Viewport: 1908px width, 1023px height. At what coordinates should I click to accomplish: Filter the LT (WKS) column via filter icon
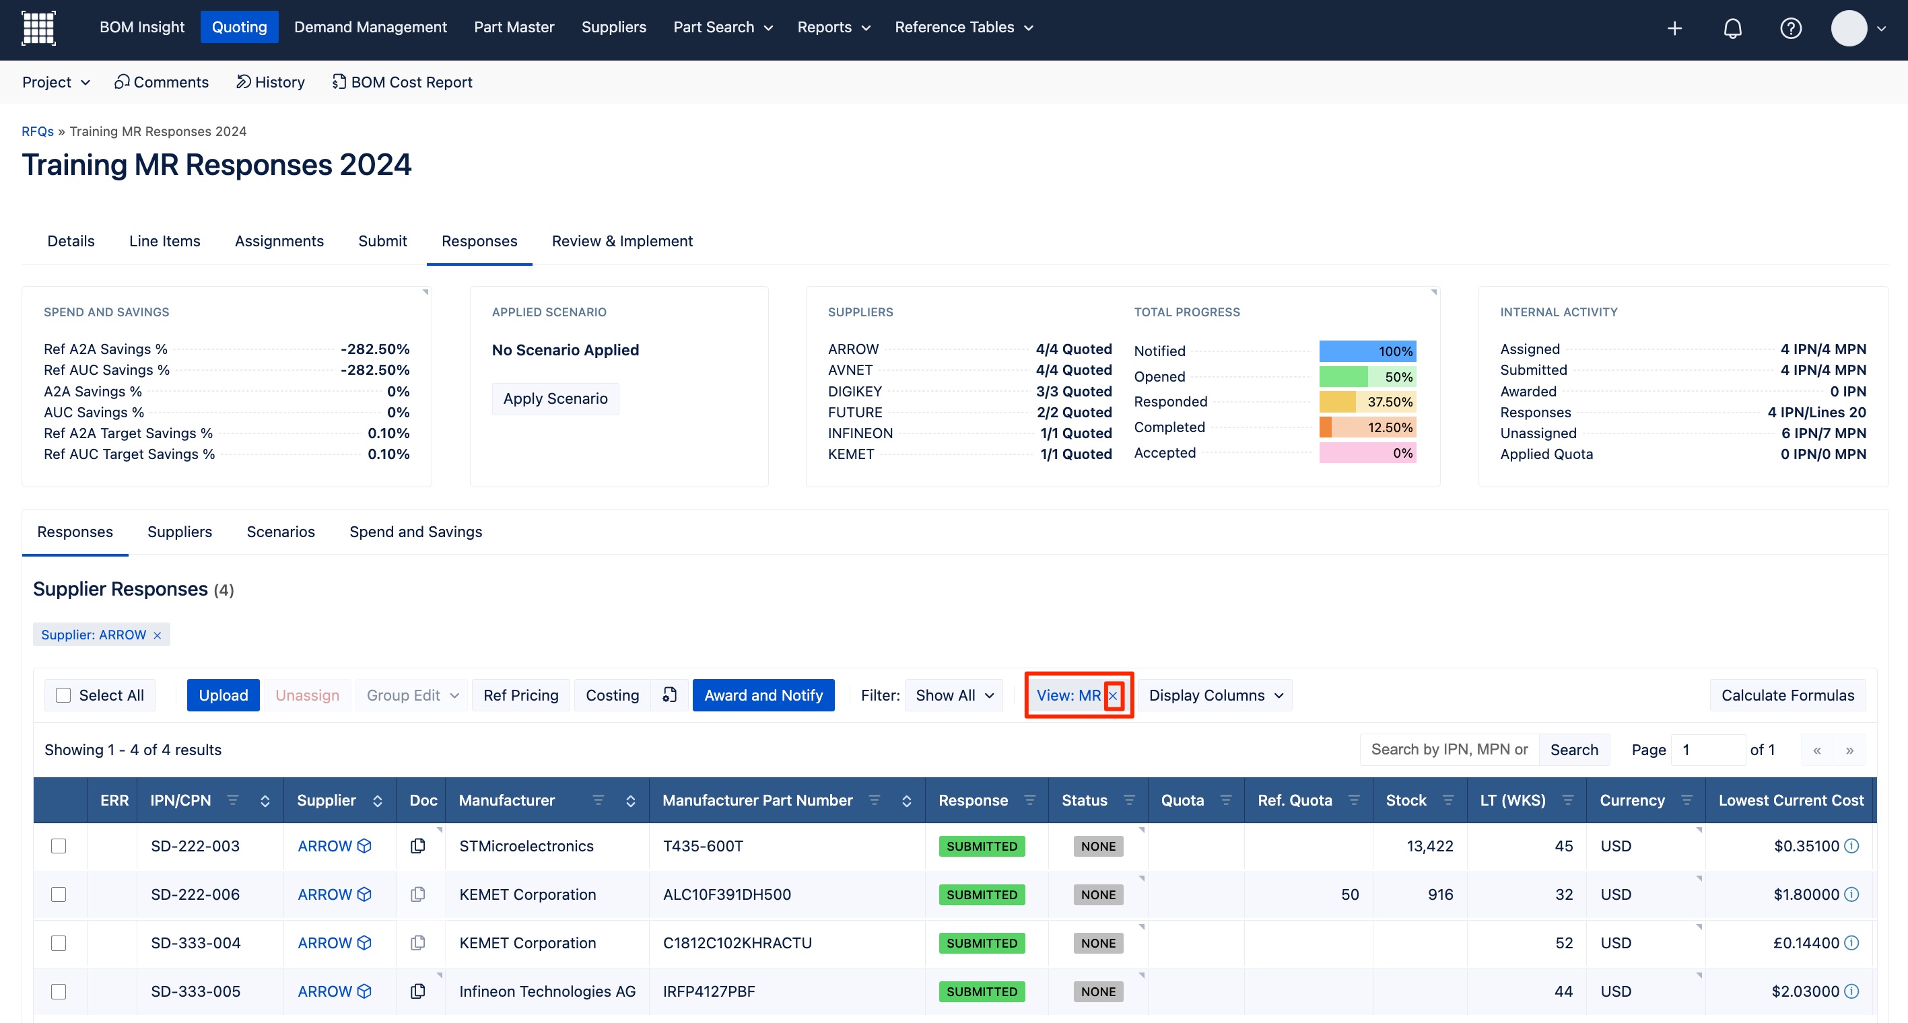(1567, 800)
